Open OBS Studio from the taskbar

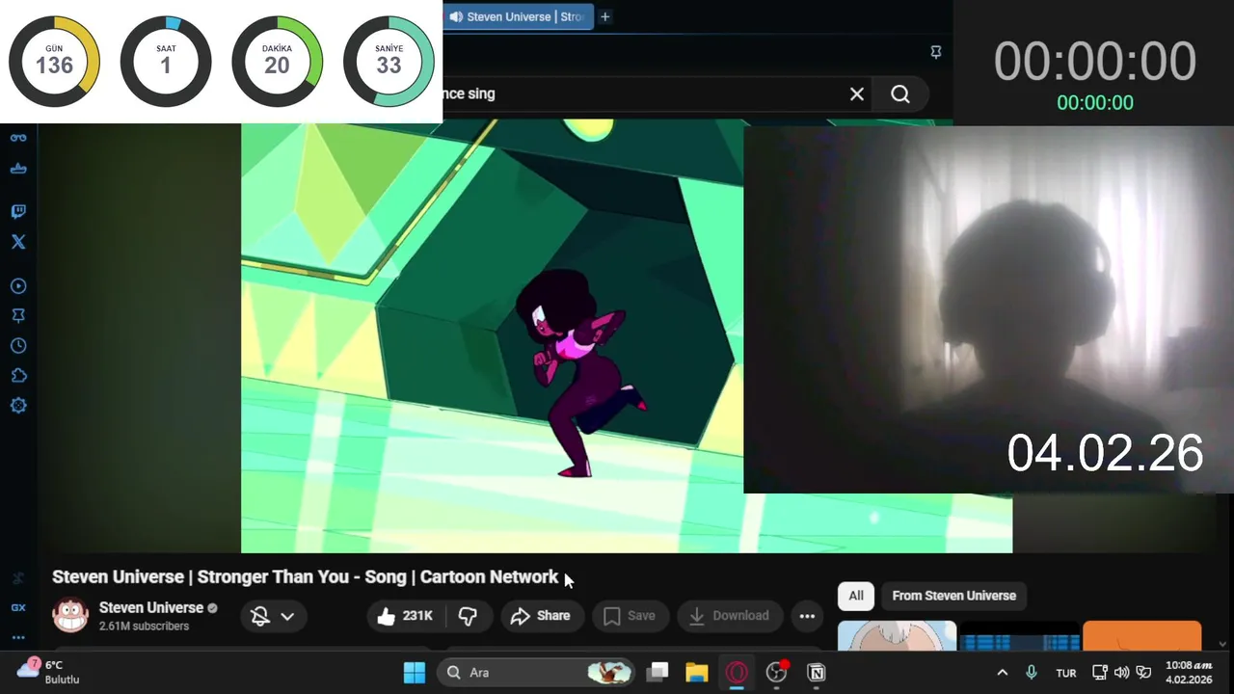776,673
